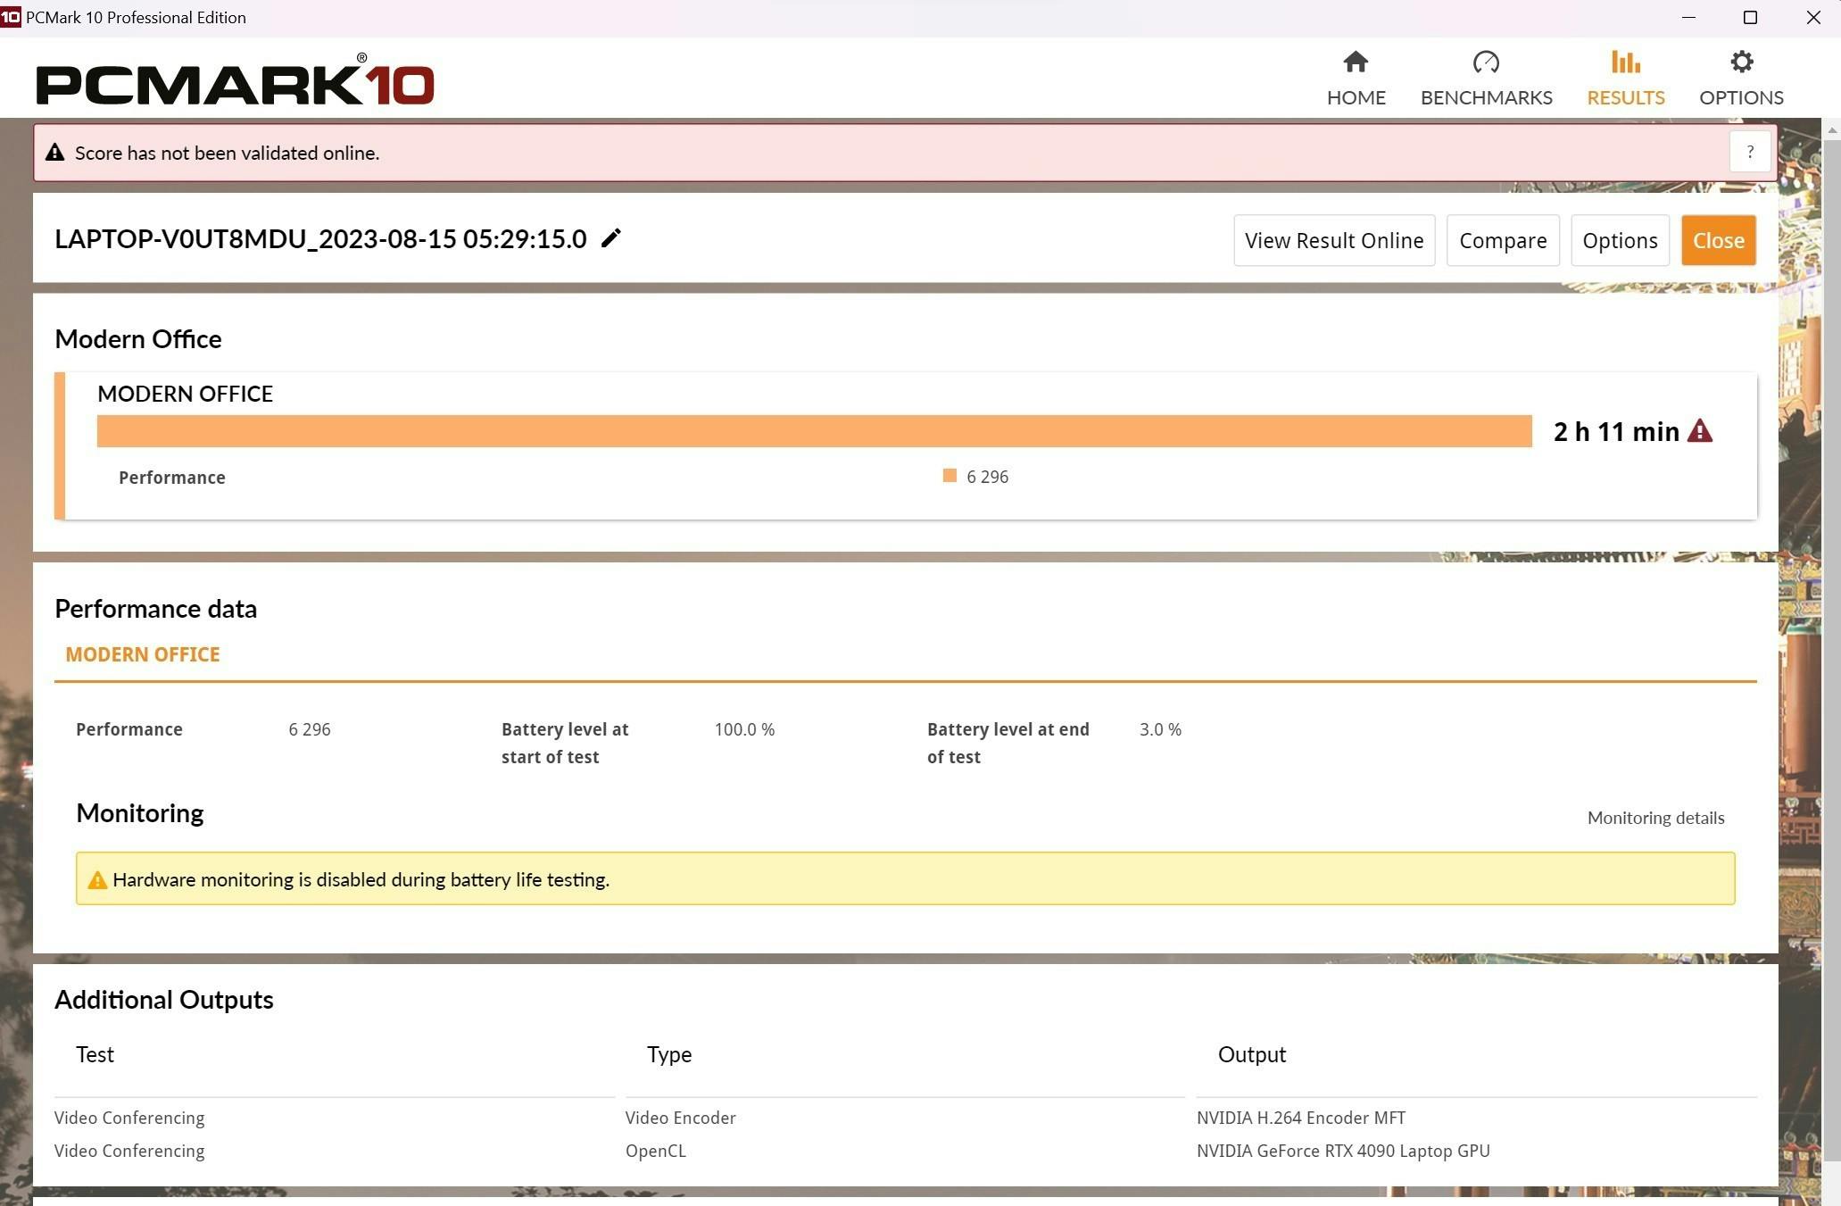Click the result name LAPTOP-V0UT8MDU text
The image size is (1841, 1206).
click(x=320, y=238)
